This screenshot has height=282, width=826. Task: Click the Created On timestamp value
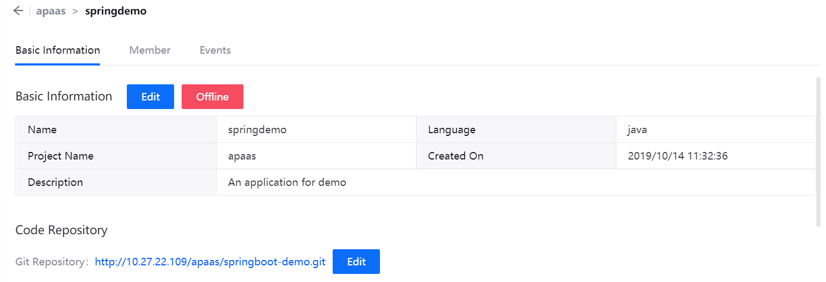[678, 156]
